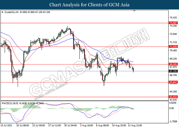Click the 71.715 price axis value
179x128 pixels.
[x=173, y=42]
